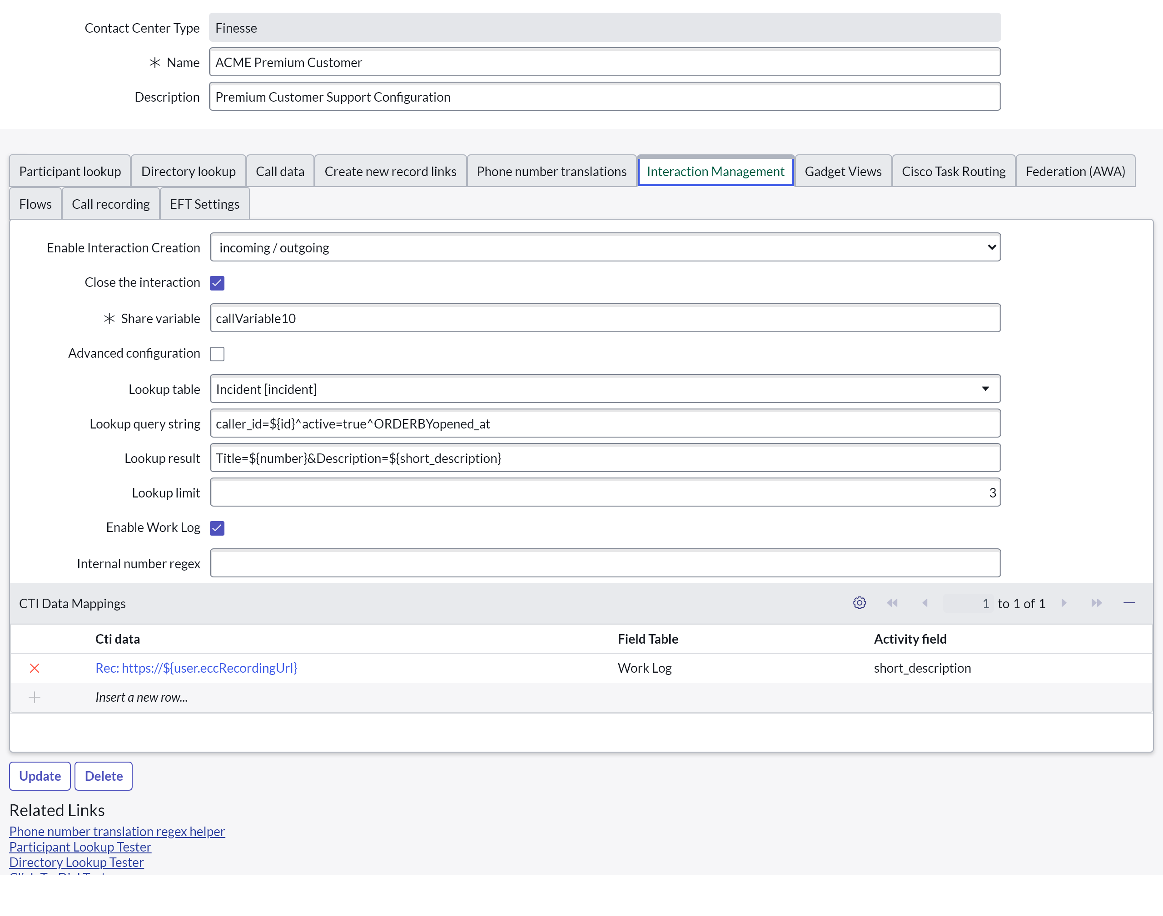Image resolution: width=1163 pixels, height=916 pixels.
Task: Toggle Enable Work Log checkbox
Action: (x=217, y=528)
